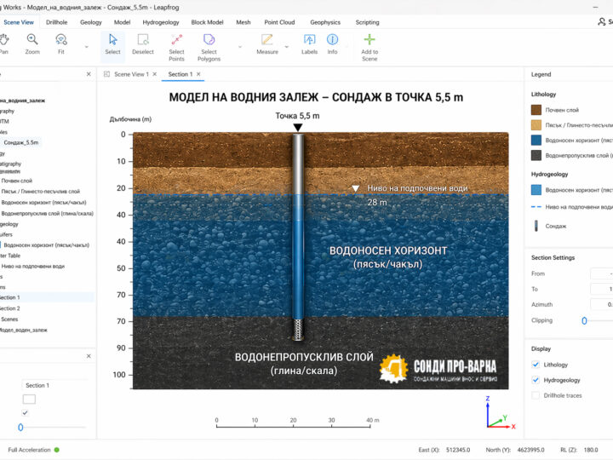The height and width of the screenshot is (460, 613).
Task: Toggle the Lithology display checkbox
Action: (x=536, y=365)
